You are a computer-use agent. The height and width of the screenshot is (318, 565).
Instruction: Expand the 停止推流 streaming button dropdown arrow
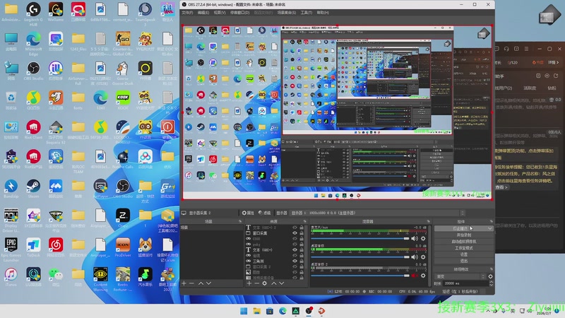(x=489, y=228)
